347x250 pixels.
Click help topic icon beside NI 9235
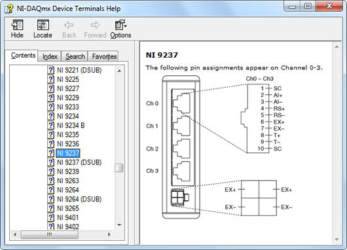[50, 135]
